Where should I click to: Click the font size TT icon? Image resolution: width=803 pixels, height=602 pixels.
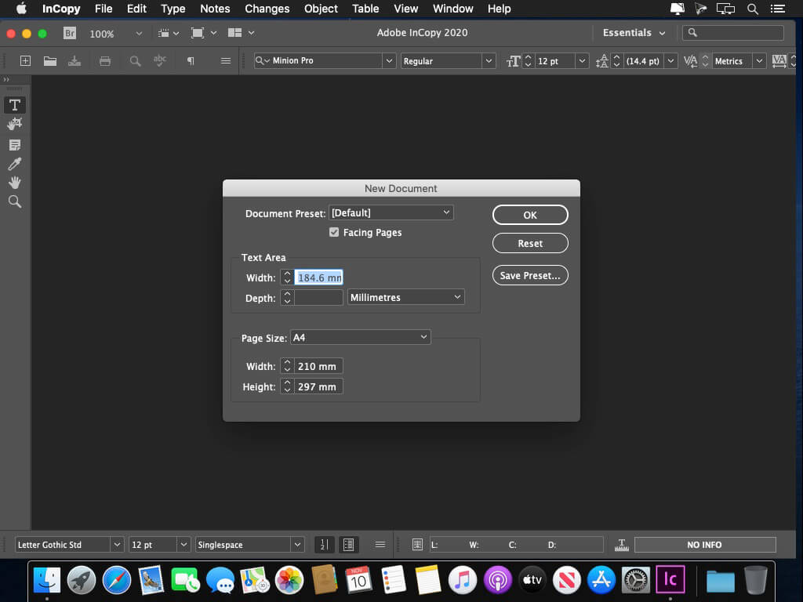click(x=513, y=61)
